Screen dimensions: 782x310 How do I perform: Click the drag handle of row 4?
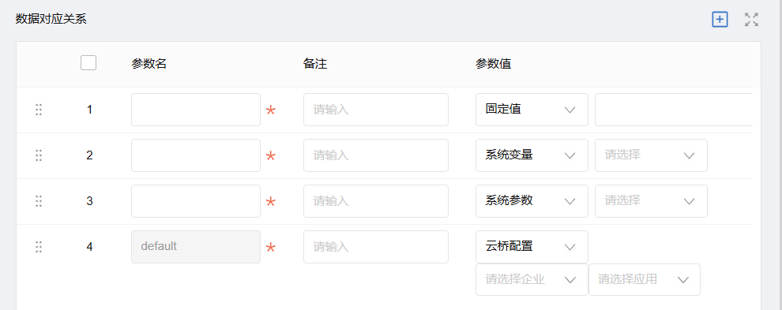pyautogui.click(x=39, y=247)
